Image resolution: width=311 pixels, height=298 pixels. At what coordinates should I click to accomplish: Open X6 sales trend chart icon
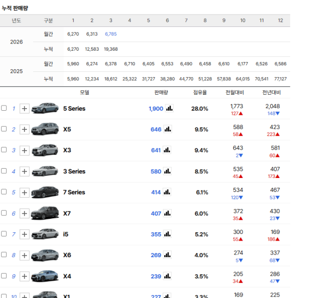[168, 255]
